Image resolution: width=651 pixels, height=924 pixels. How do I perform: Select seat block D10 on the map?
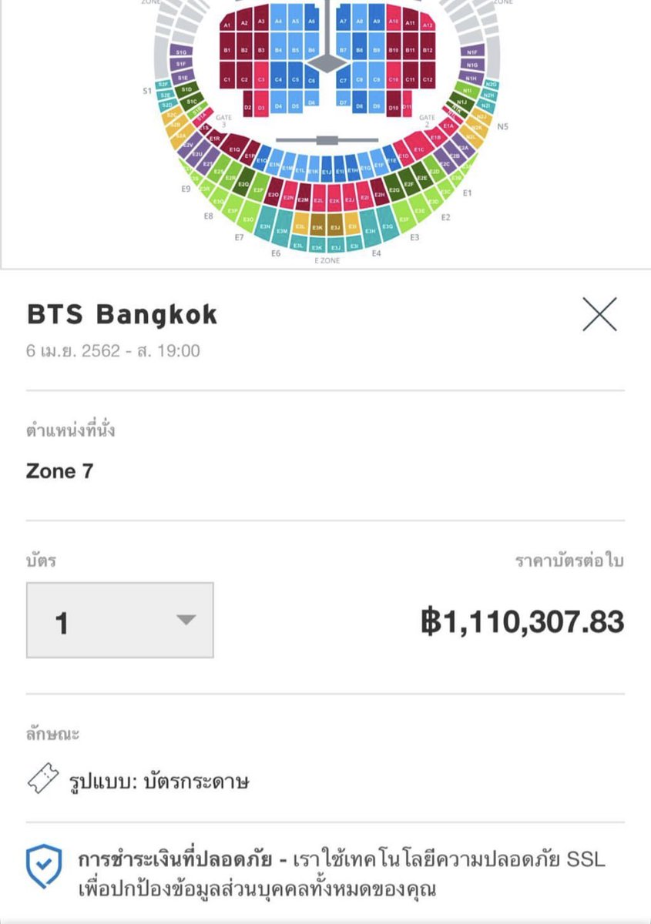pyautogui.click(x=394, y=108)
